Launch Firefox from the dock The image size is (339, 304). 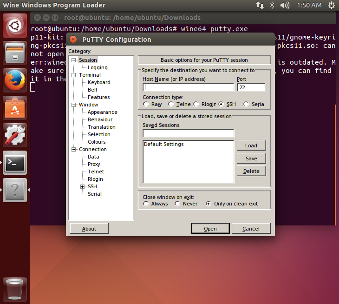point(15,80)
